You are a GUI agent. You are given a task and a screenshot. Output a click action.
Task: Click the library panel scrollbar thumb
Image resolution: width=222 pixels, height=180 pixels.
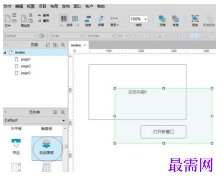point(65,146)
